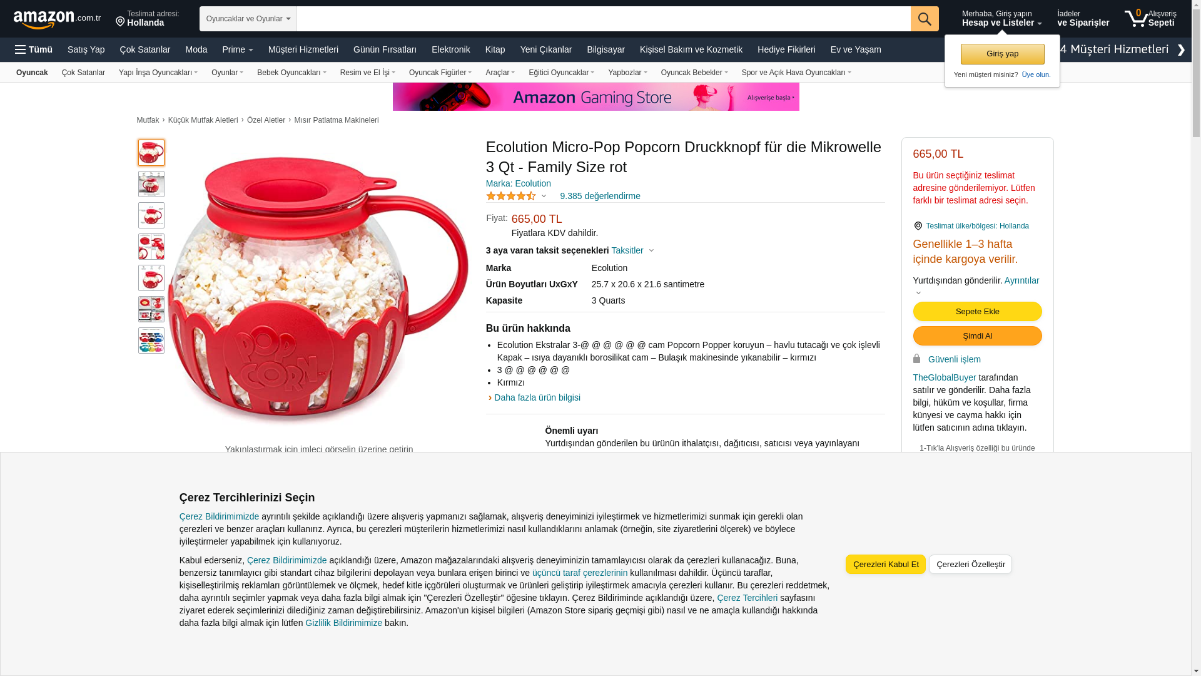Expand the Taksitler installment options

click(632, 250)
